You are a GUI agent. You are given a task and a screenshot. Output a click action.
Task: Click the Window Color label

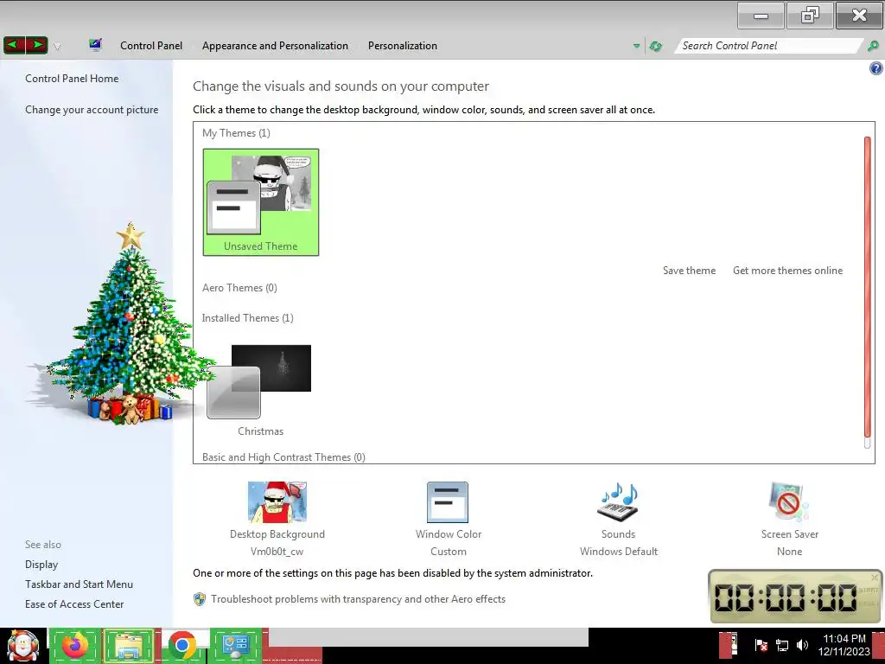coord(449,534)
